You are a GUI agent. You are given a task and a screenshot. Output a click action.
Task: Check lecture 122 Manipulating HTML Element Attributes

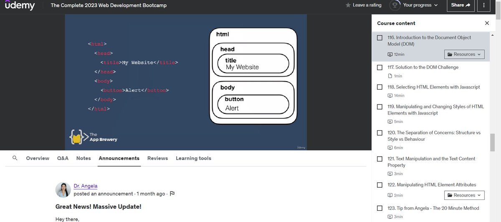pyautogui.click(x=380, y=185)
